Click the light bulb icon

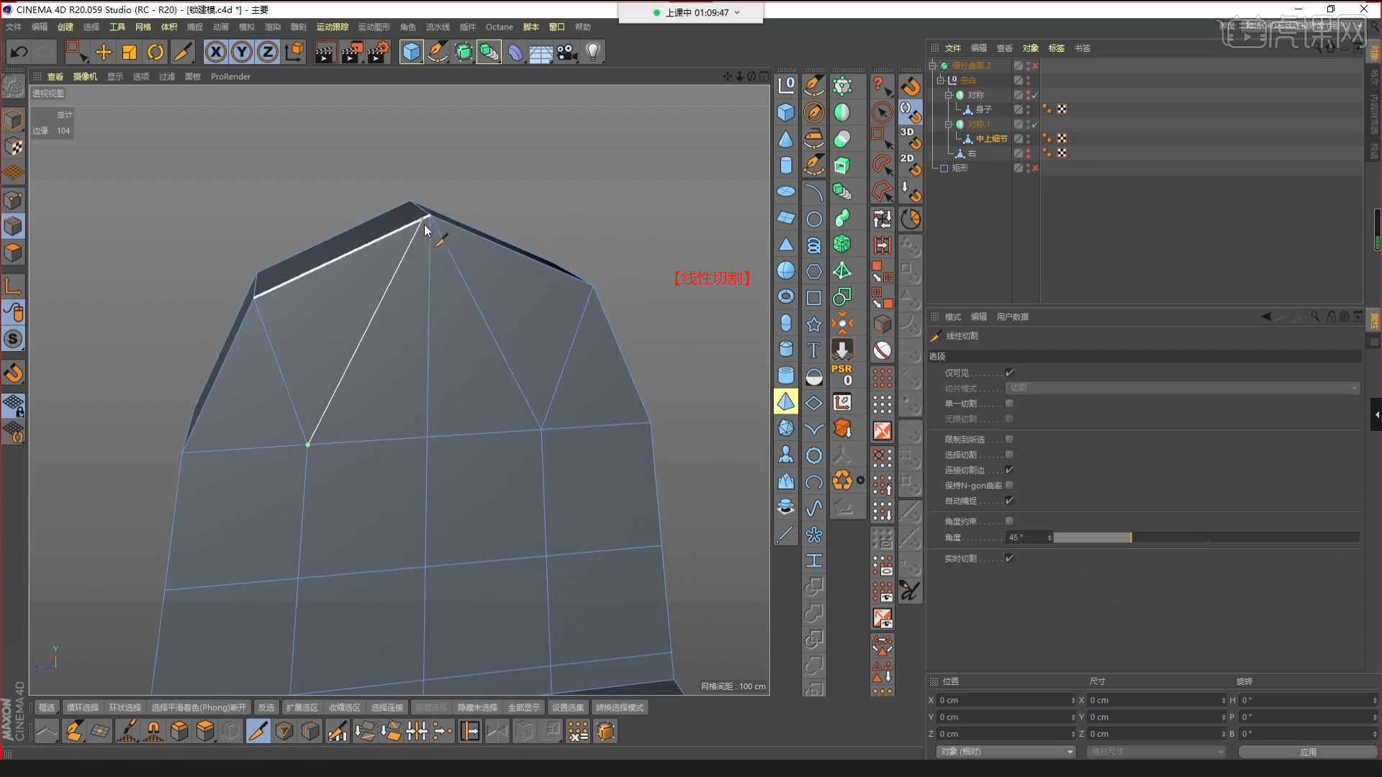pyautogui.click(x=593, y=52)
